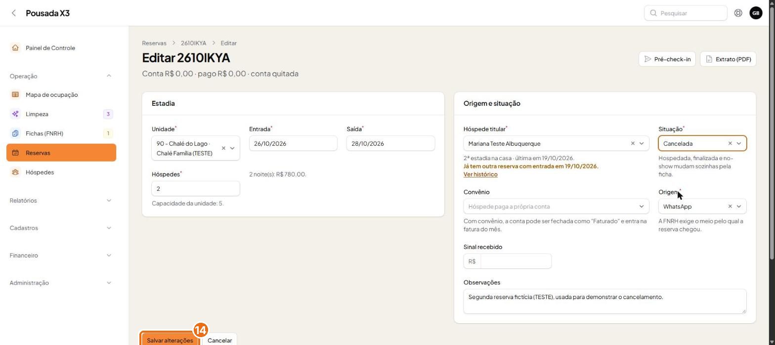Go to Hóspedes in sidebar
The width and height of the screenshot is (775, 345).
tap(61, 172)
